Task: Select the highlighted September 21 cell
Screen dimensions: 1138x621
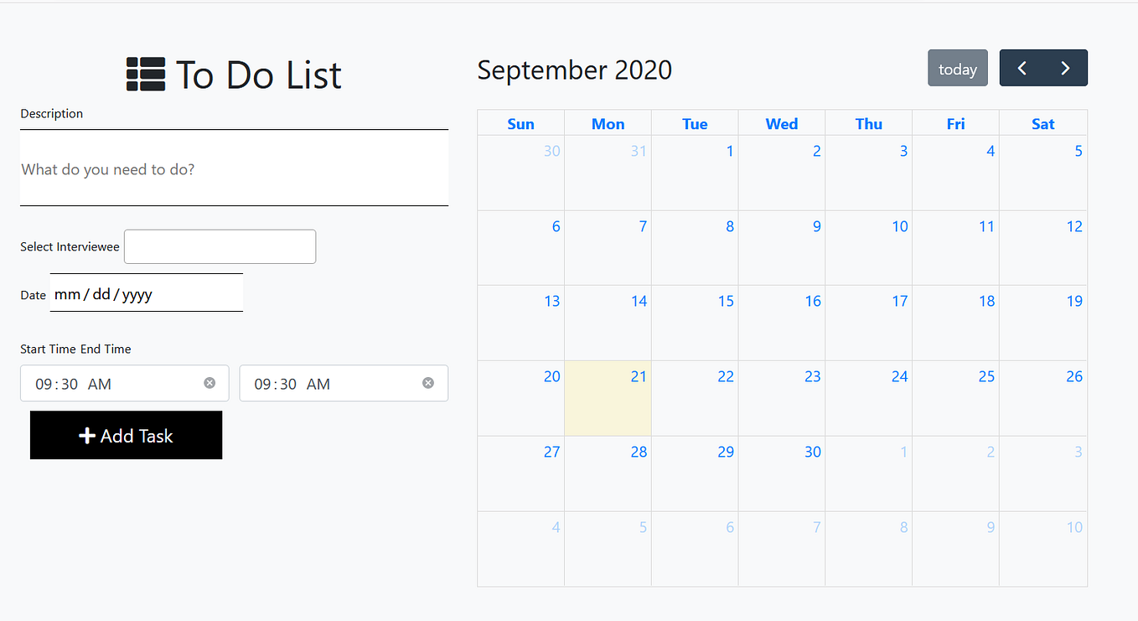Action: (608, 398)
